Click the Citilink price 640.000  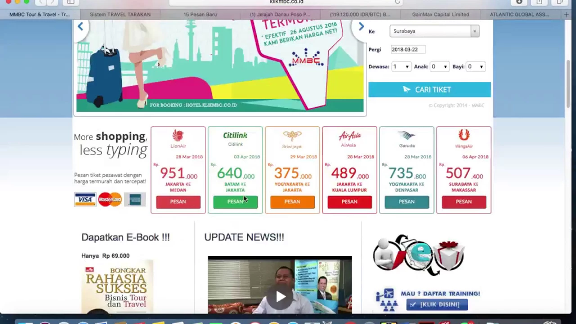(x=236, y=173)
